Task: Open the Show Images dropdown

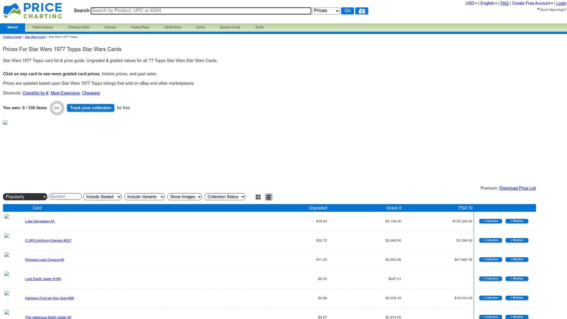Action: (185, 197)
